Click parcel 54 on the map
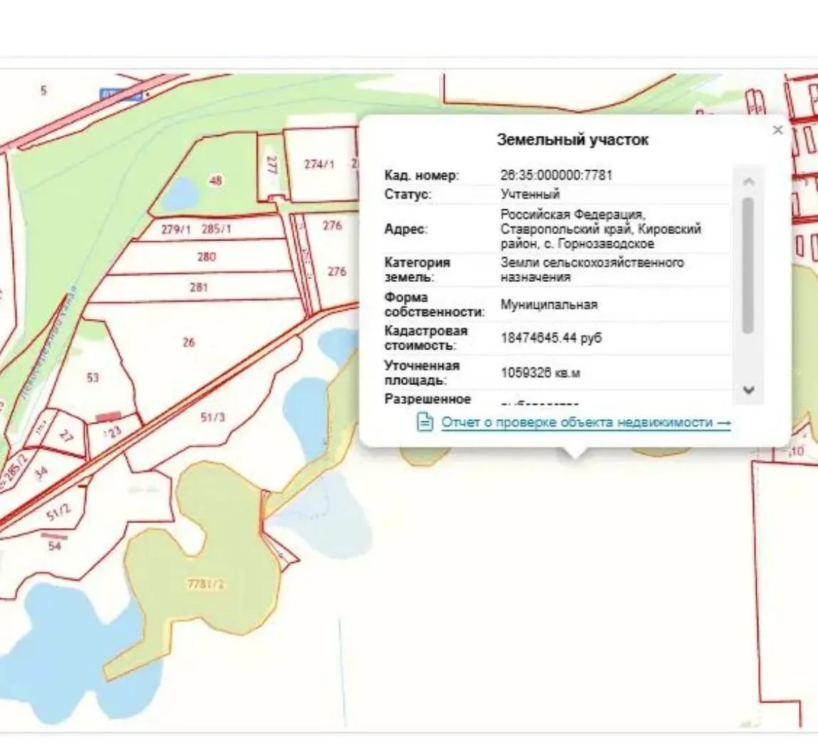This screenshot has width=818, height=753. [x=54, y=546]
